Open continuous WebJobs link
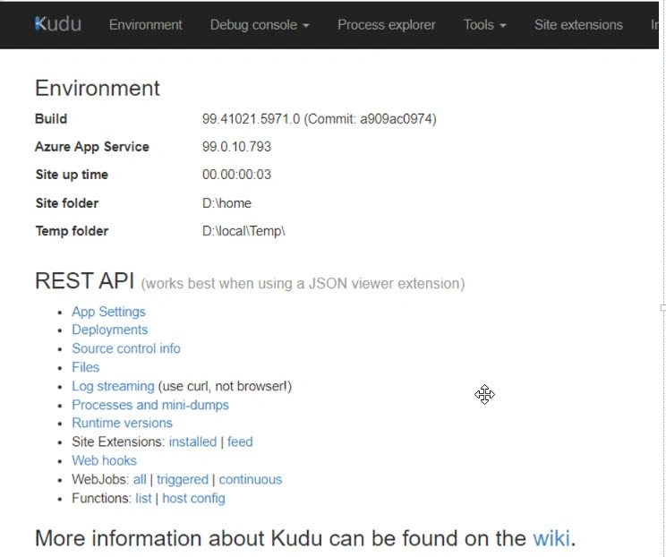666x557 pixels. (x=250, y=479)
